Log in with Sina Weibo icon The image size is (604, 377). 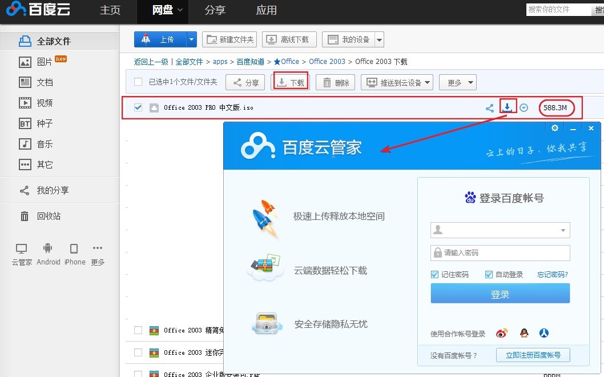502,333
